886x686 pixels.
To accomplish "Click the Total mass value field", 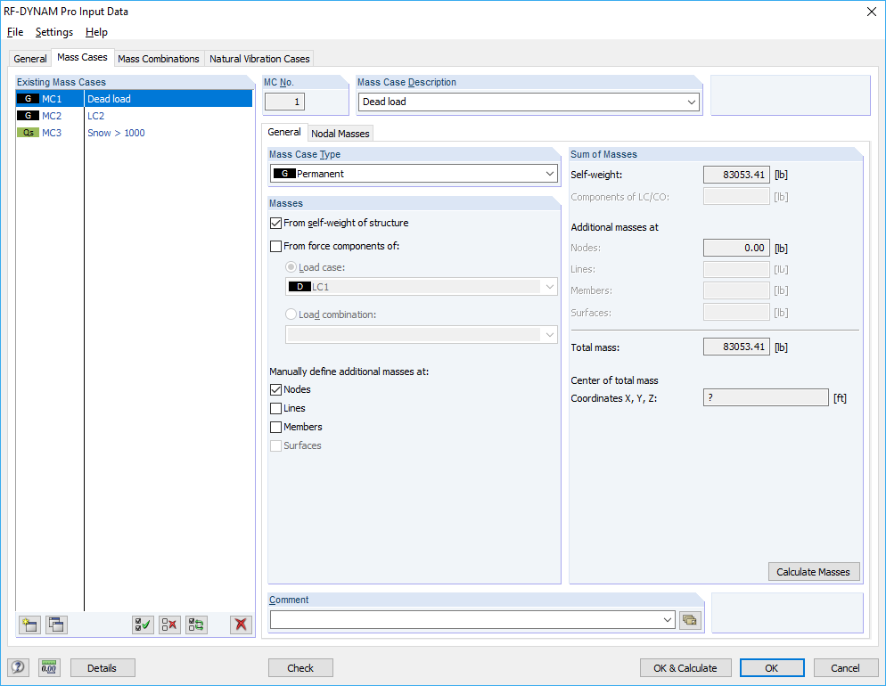I will click(736, 347).
